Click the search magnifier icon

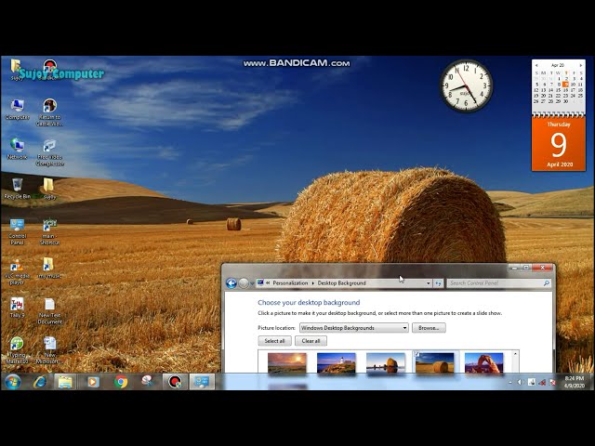547,282
